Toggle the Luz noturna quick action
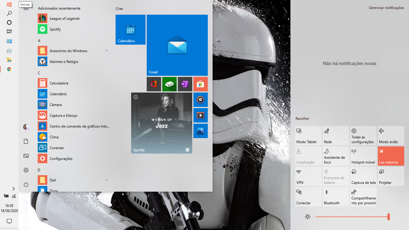409x230 pixels. (391, 156)
